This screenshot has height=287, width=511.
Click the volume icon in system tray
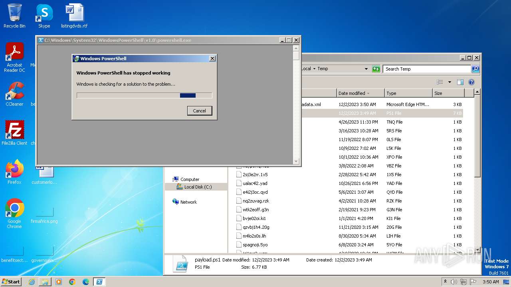click(454, 282)
